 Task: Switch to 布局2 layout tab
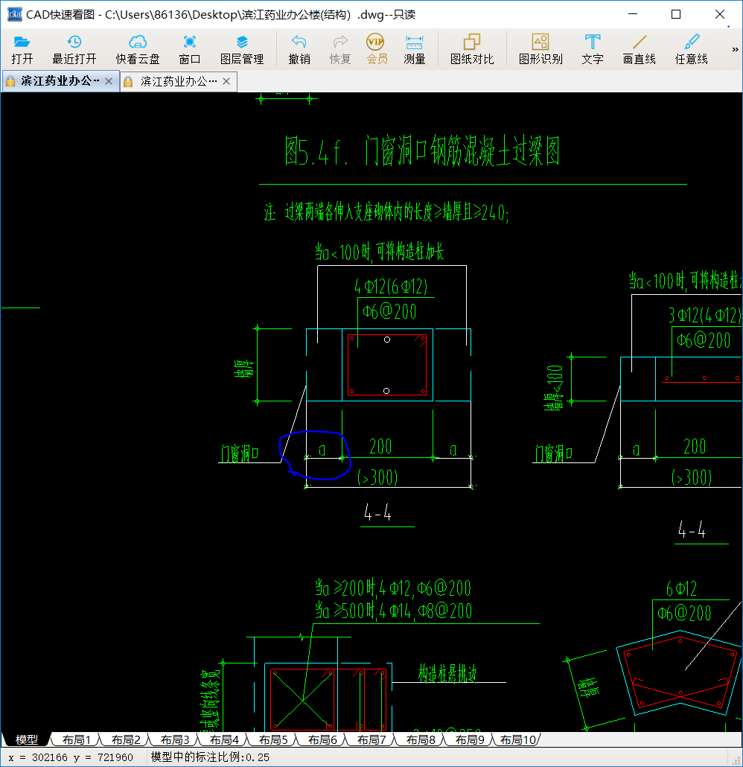125,739
